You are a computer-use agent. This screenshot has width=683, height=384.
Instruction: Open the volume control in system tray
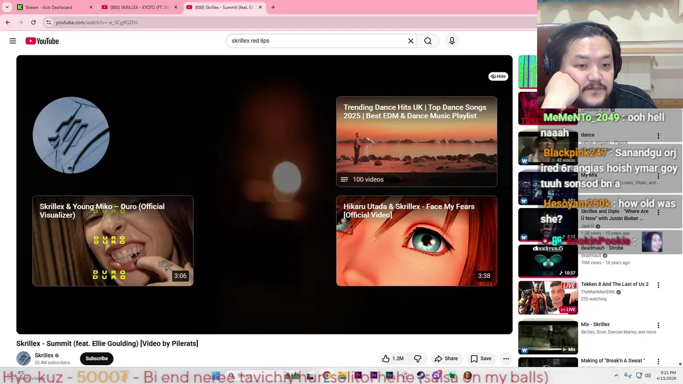tap(648, 376)
